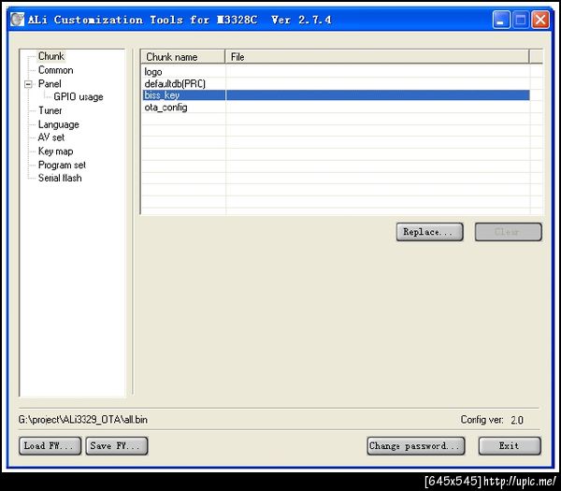Click the Exit button

point(510,445)
